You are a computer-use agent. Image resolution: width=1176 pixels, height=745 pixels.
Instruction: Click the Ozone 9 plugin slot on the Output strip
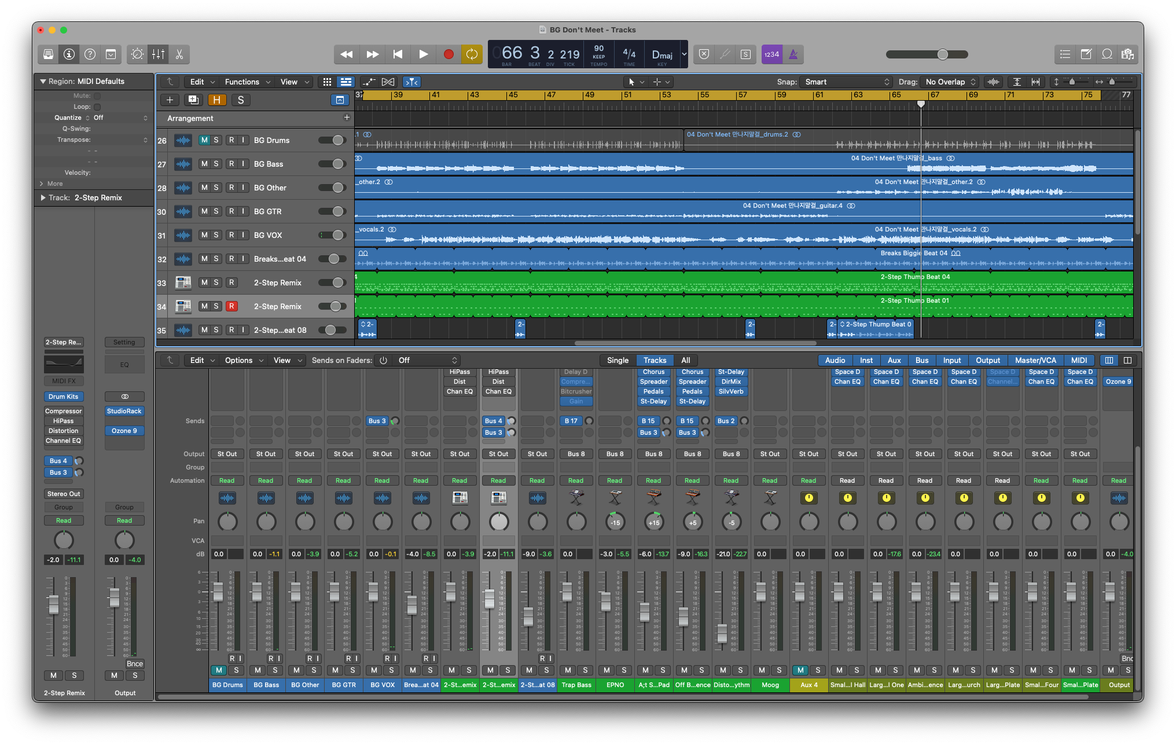point(124,431)
